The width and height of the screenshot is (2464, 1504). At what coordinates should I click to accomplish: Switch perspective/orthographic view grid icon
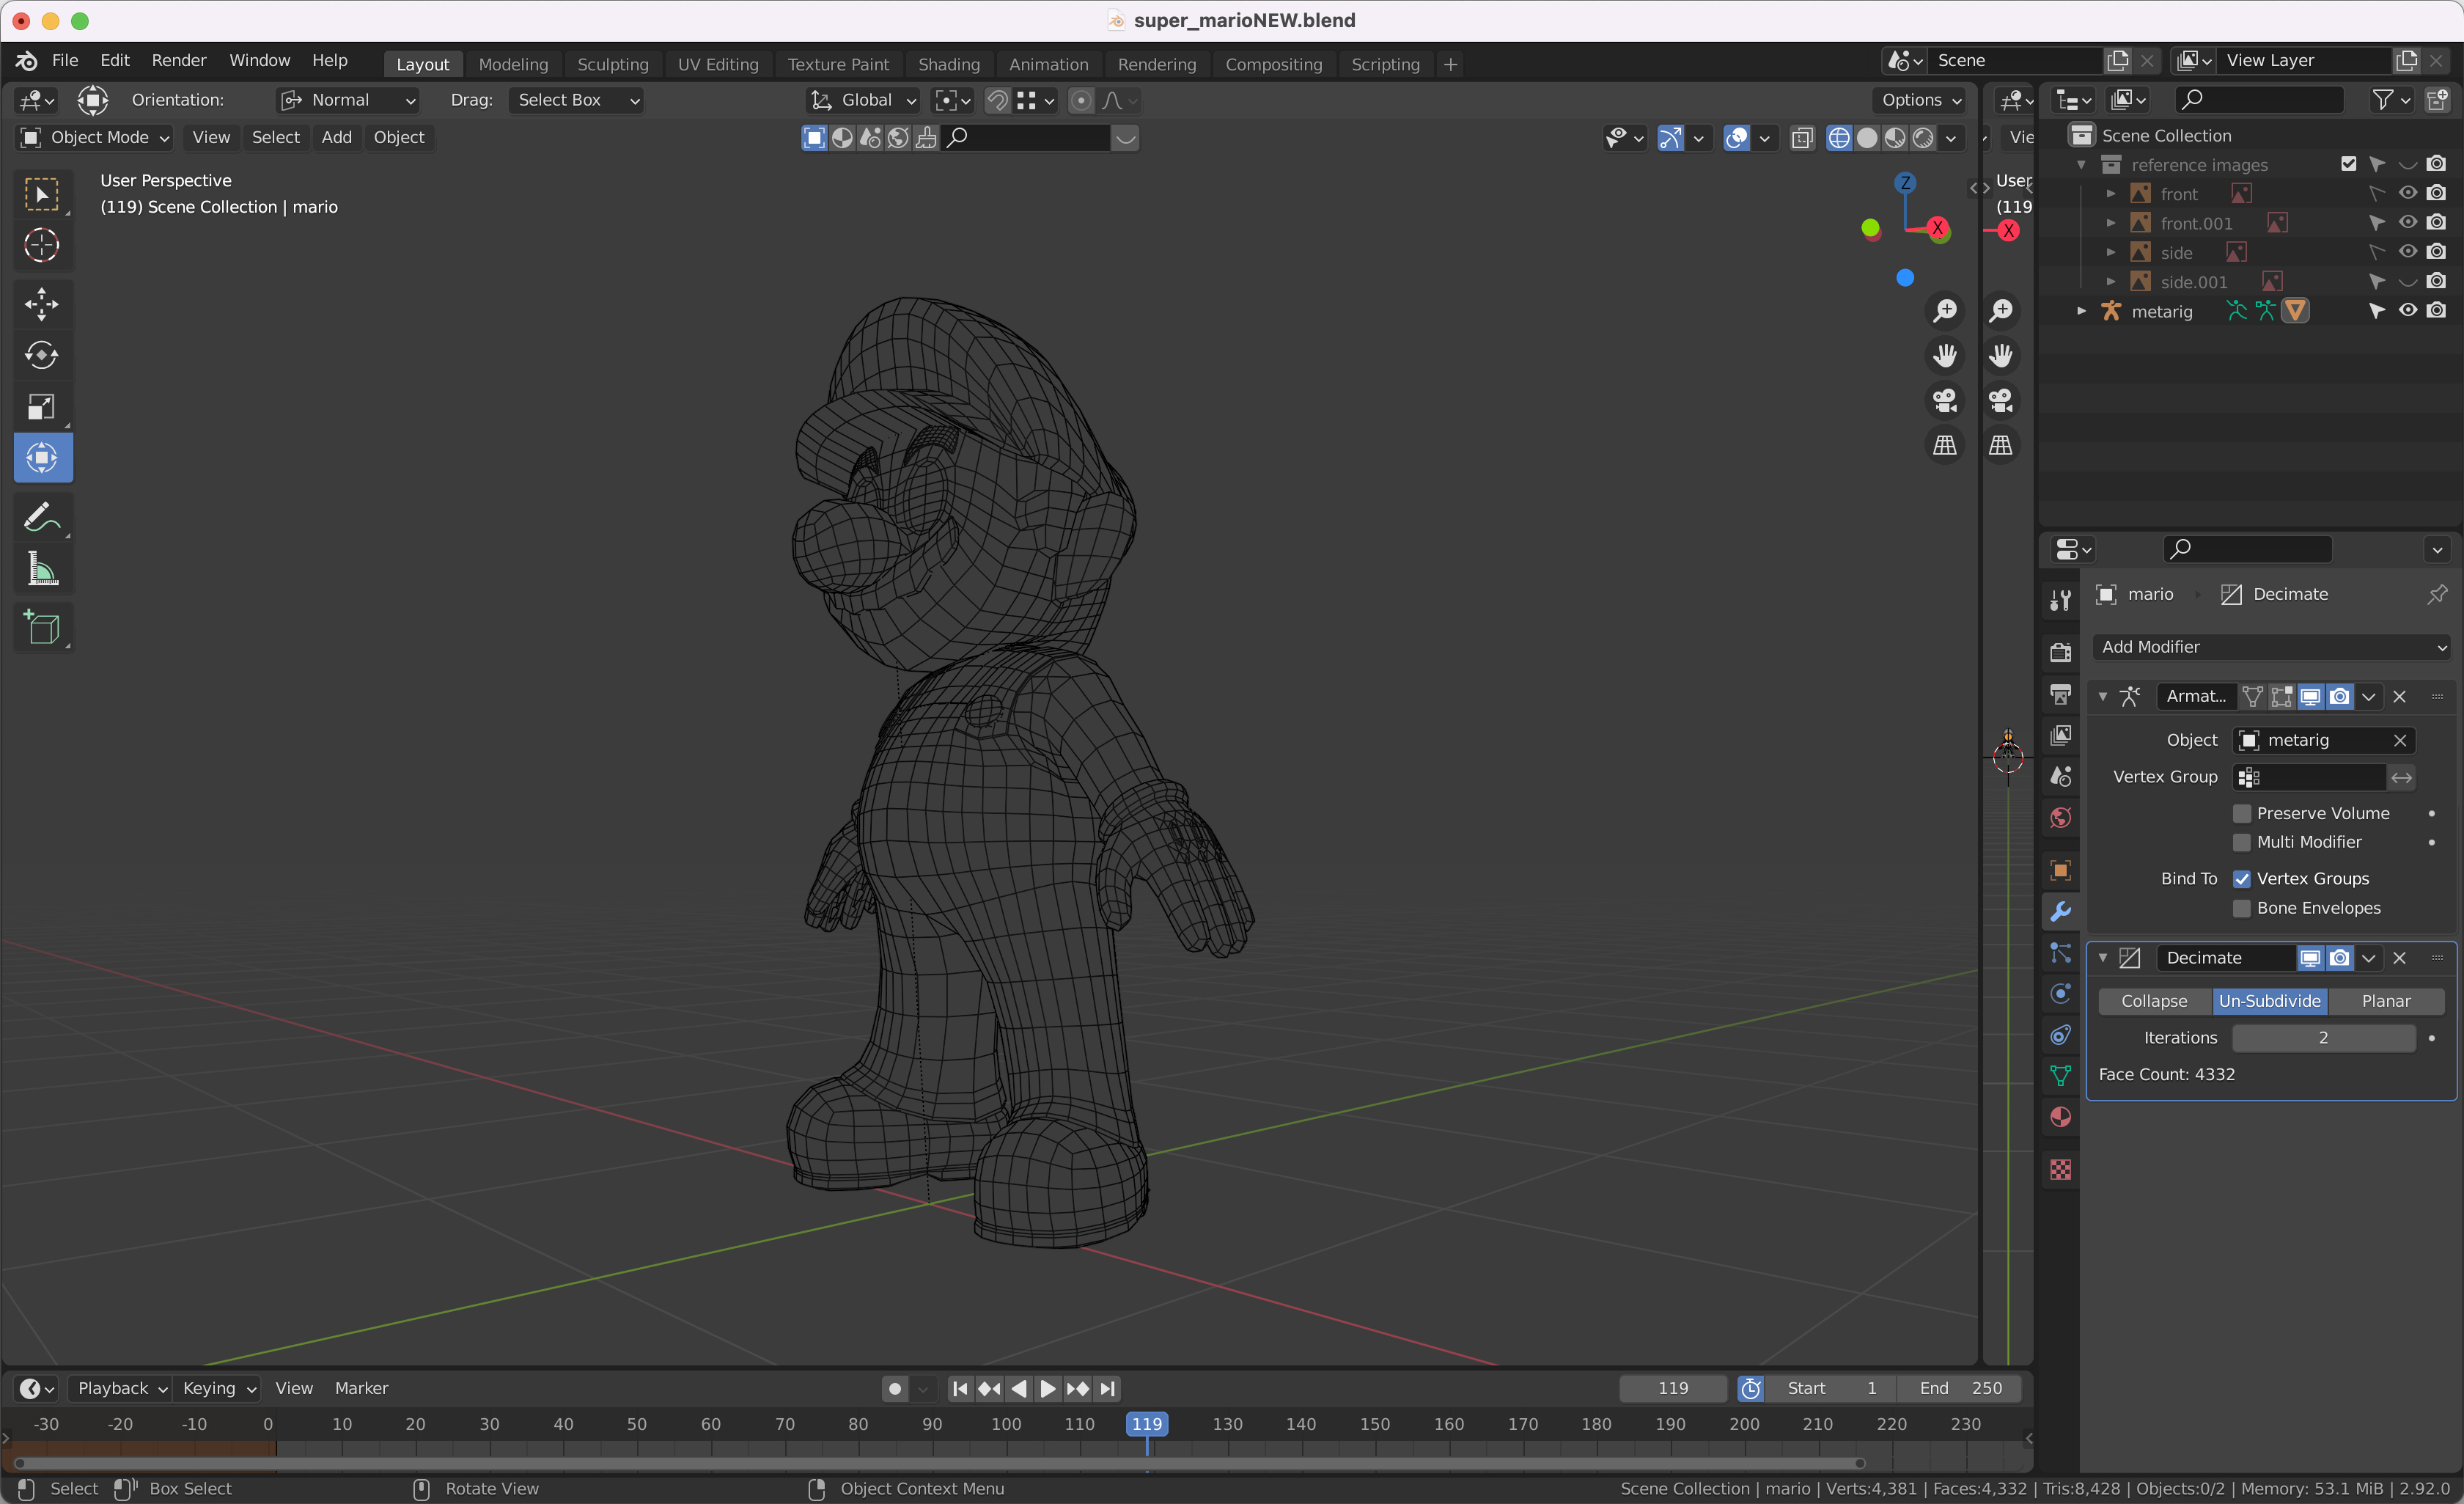click(1945, 446)
